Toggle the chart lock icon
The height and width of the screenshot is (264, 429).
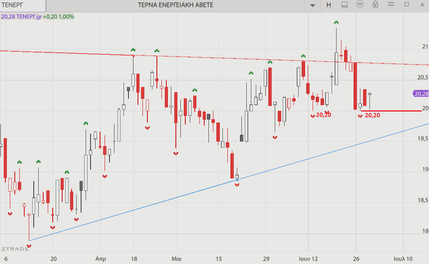[375, 5]
